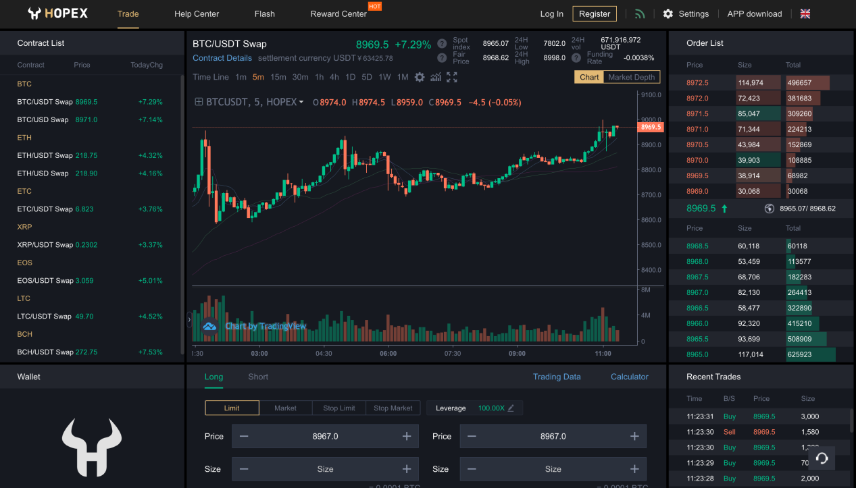Click the Register button
Viewport: 856px width, 488px height.
coord(594,13)
